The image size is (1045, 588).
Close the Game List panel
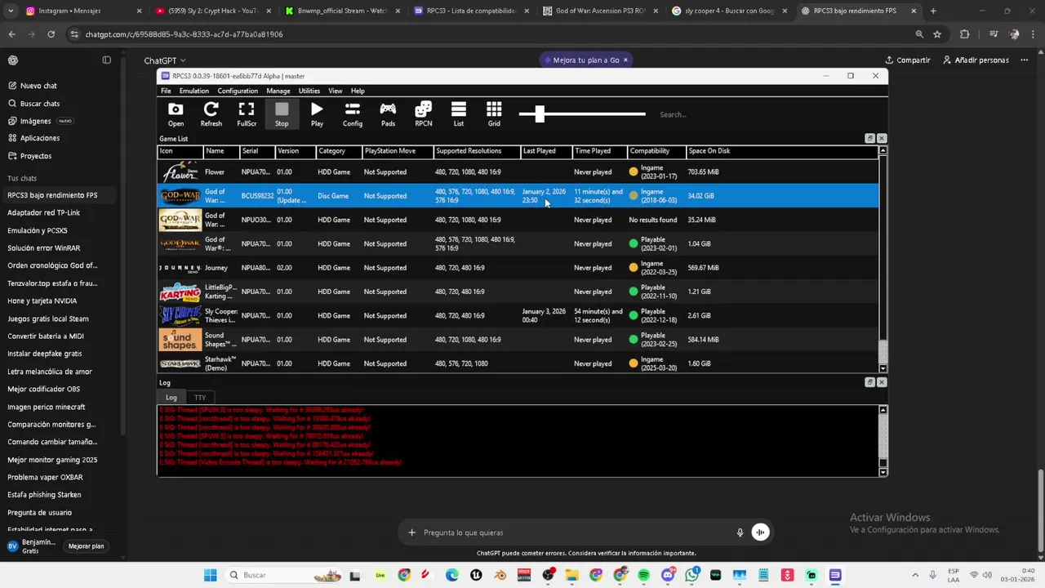pos(882,139)
